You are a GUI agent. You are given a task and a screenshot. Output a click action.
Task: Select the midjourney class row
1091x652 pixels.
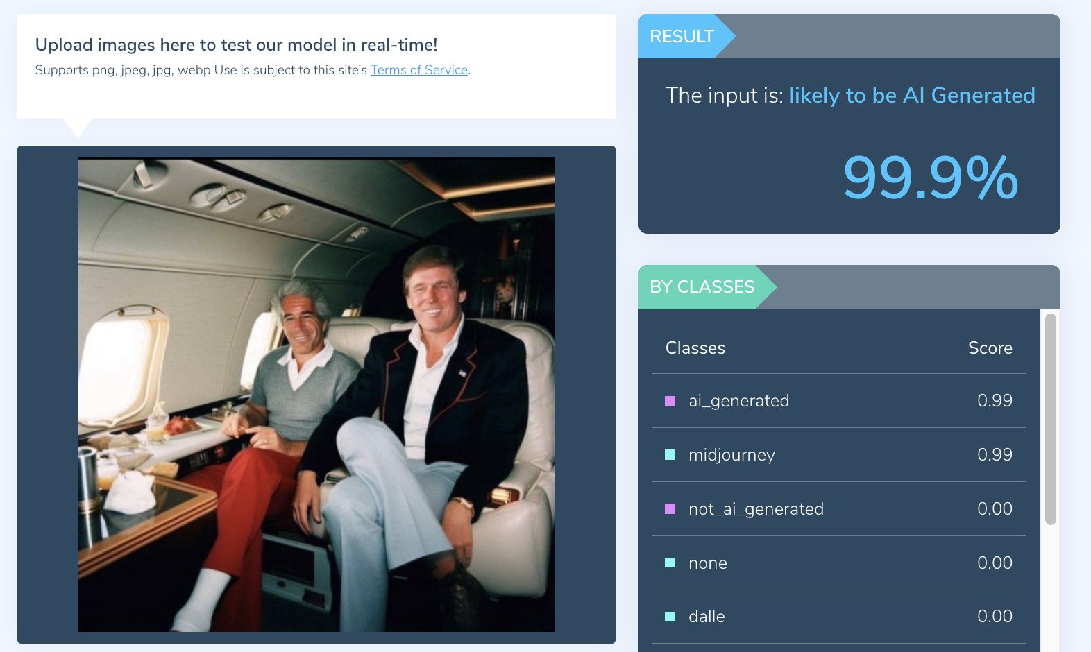(838, 455)
